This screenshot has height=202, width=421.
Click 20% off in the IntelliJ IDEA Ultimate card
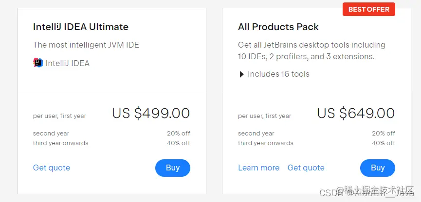click(179, 134)
